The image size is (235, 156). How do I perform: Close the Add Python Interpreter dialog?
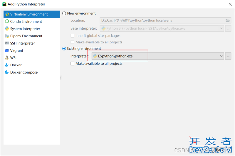click(230, 4)
